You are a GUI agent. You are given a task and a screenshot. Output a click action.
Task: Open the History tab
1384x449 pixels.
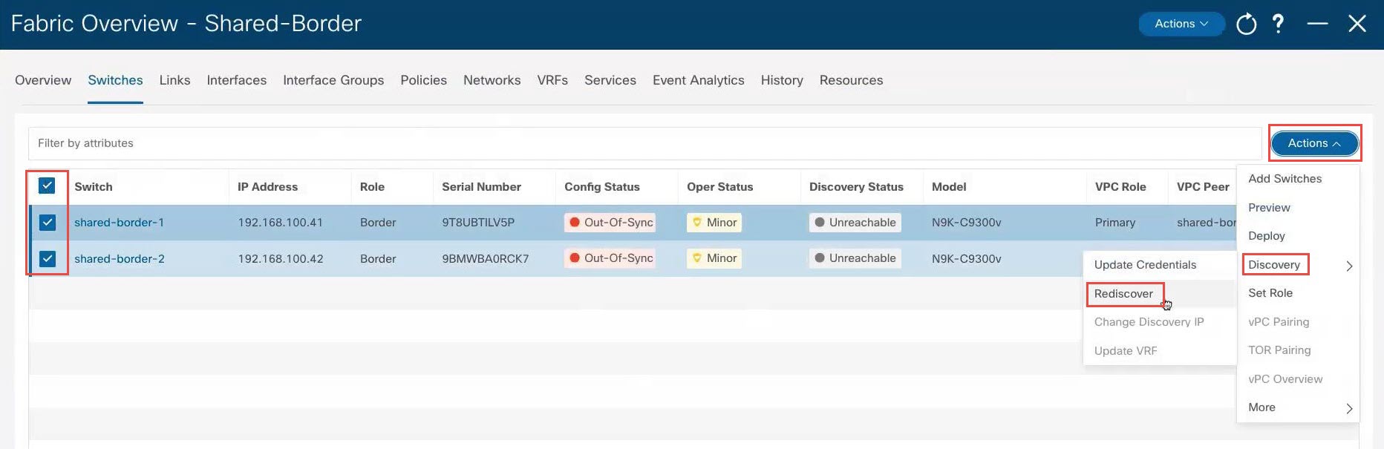pos(782,80)
